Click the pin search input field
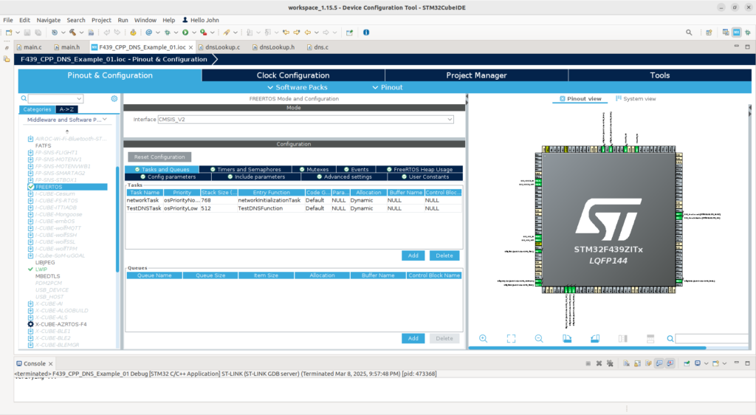The height and width of the screenshot is (415, 756). pos(712,338)
